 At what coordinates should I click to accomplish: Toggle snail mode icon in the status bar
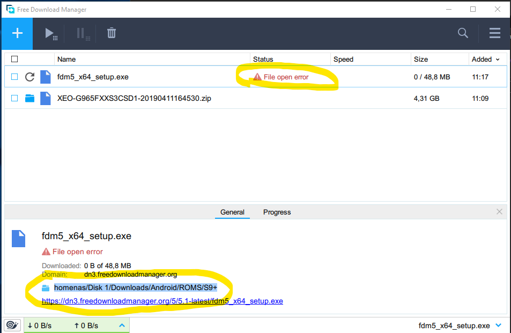pos(12,325)
